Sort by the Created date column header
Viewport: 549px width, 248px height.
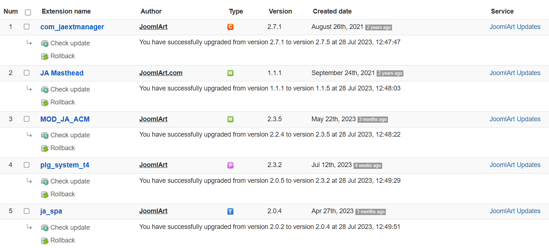click(x=332, y=11)
